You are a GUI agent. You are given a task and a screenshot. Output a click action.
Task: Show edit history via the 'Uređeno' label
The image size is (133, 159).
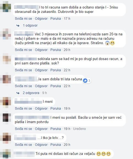click(79, 129)
